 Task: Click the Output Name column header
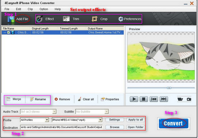pos(105,29)
